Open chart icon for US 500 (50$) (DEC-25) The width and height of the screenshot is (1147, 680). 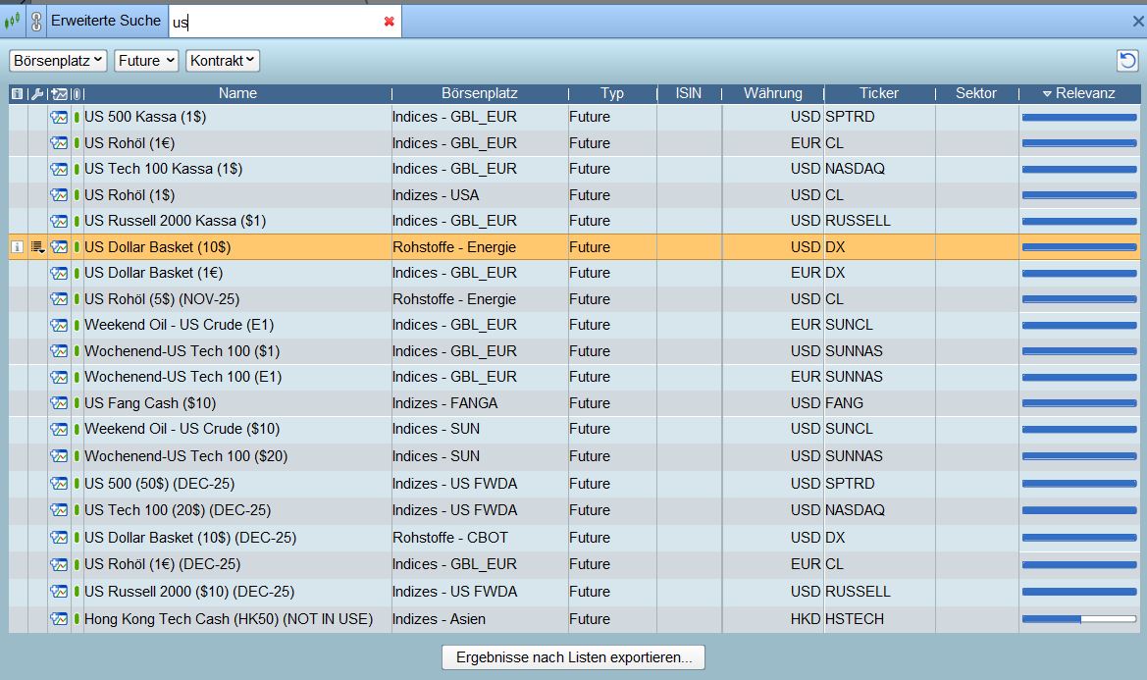59,484
